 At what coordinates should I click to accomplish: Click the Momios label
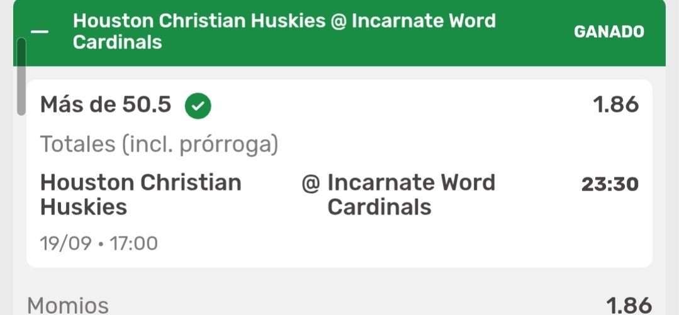coord(68,306)
